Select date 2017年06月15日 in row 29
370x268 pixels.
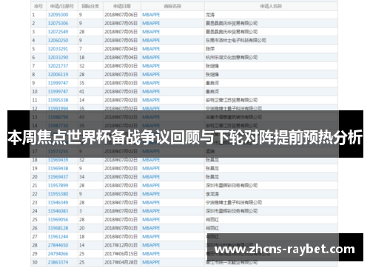tap(121, 254)
